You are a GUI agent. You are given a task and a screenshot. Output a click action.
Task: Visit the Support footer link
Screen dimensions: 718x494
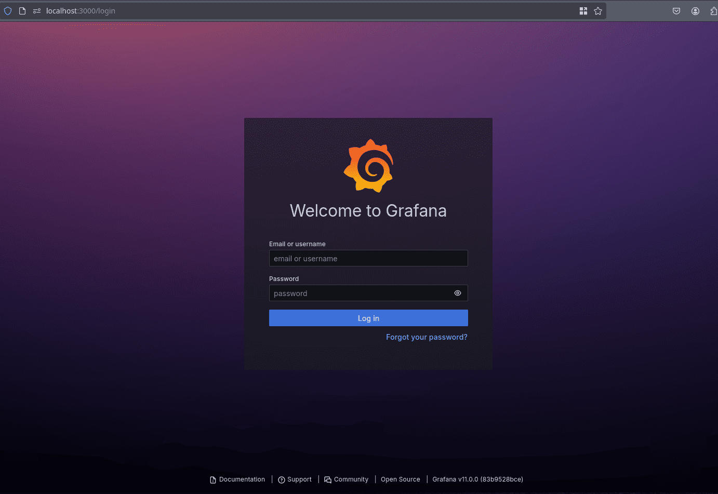click(x=299, y=479)
